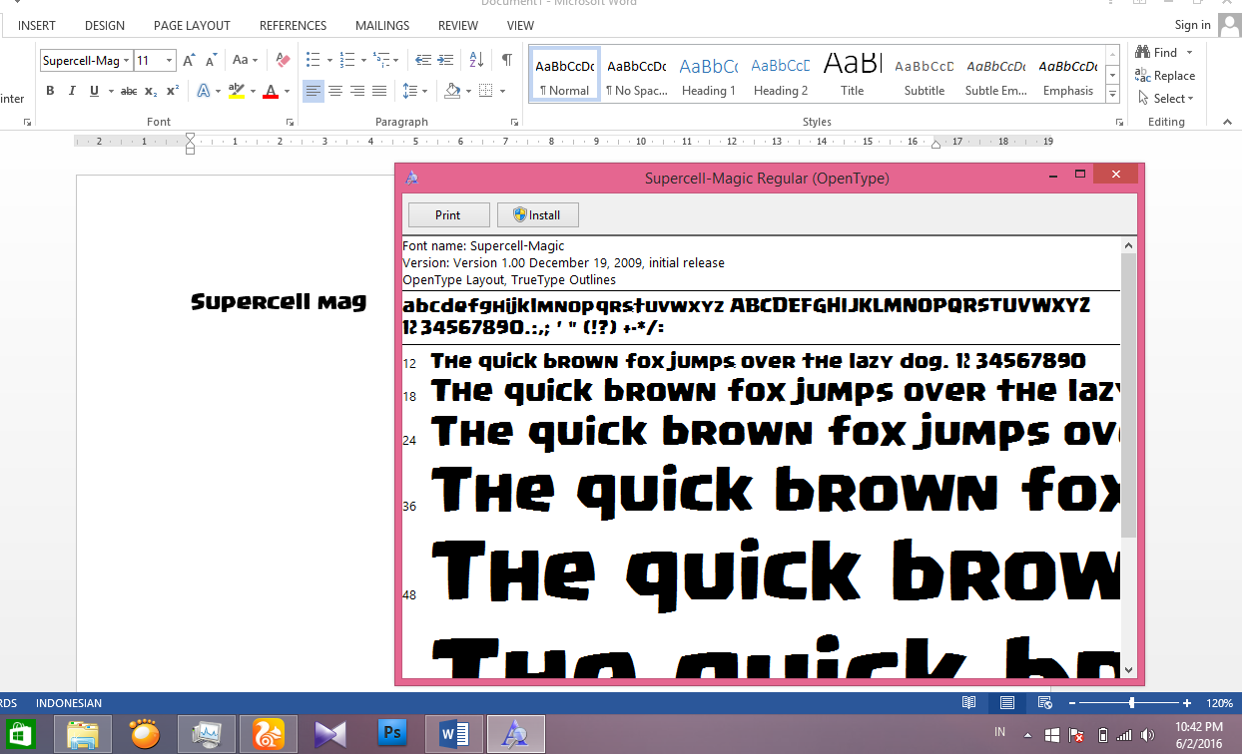The height and width of the screenshot is (754, 1242).
Task: Apply Borders to paragraph
Action: [x=485, y=91]
